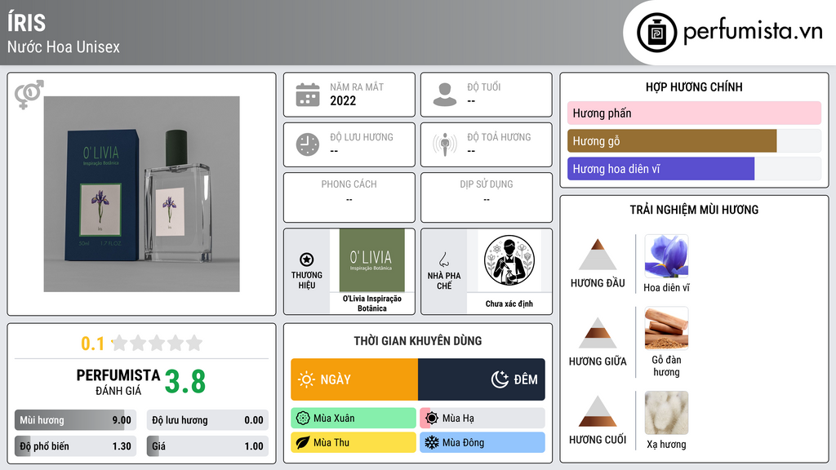Viewport: 836px width, 470px height.
Task: Click the perfumista.vn perfume bottle logo
Action: click(656, 33)
